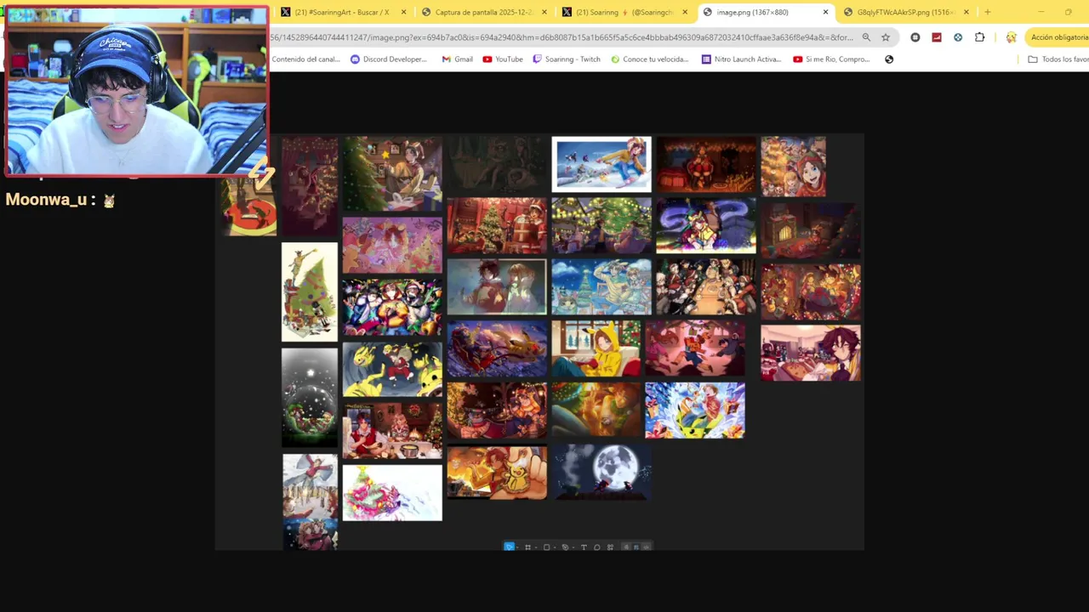The image size is (1089, 612).
Task: Click the pink Pikachu artwork
Action: coord(392,246)
